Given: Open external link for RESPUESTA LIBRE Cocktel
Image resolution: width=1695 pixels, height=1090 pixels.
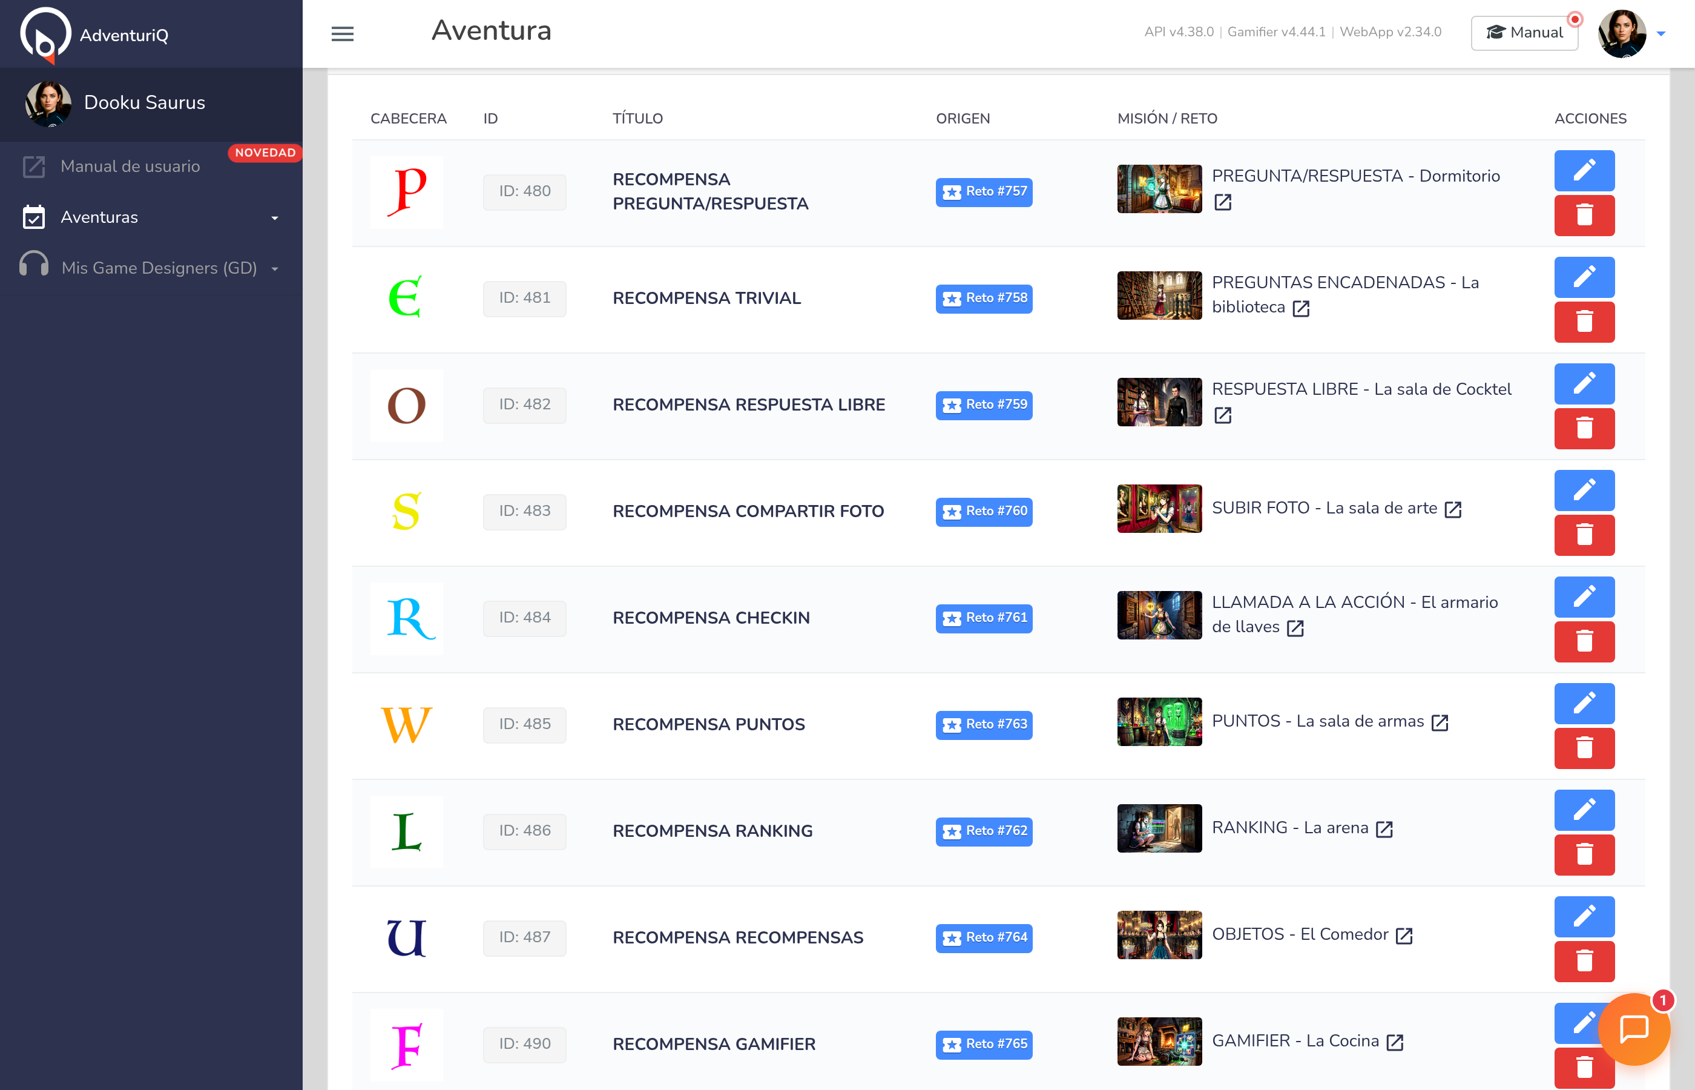Looking at the screenshot, I should pos(1222,415).
